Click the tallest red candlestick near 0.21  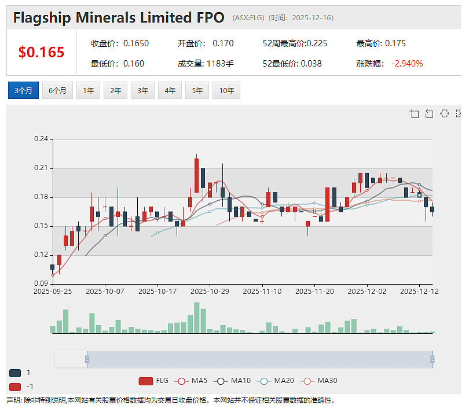click(196, 175)
